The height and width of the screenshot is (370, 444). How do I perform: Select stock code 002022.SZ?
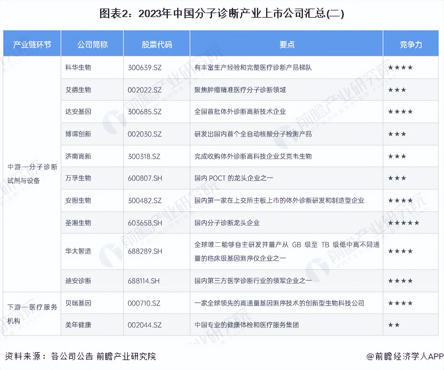(x=145, y=90)
